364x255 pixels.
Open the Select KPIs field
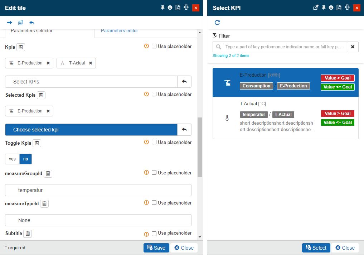[x=91, y=82]
